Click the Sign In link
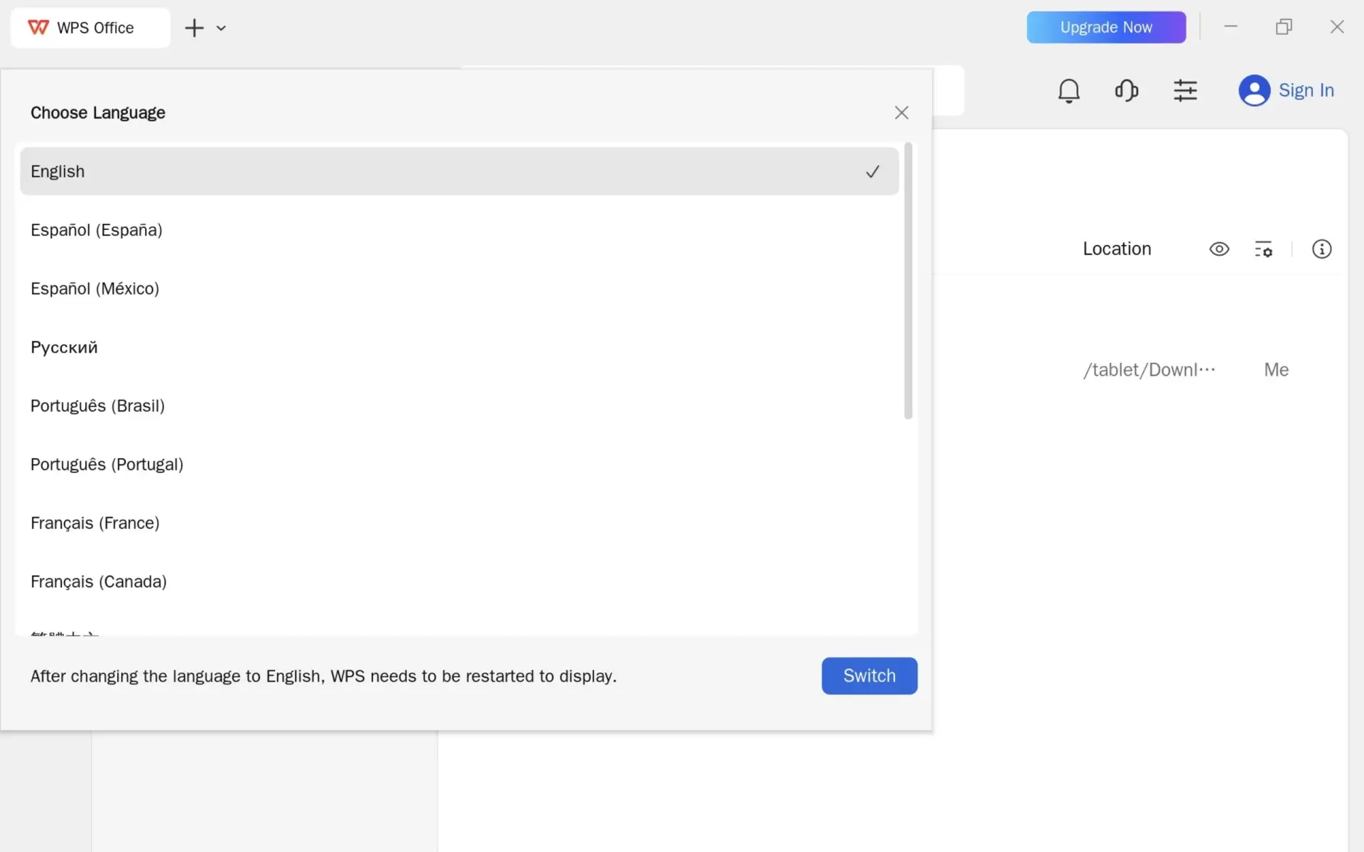 pos(1306,90)
